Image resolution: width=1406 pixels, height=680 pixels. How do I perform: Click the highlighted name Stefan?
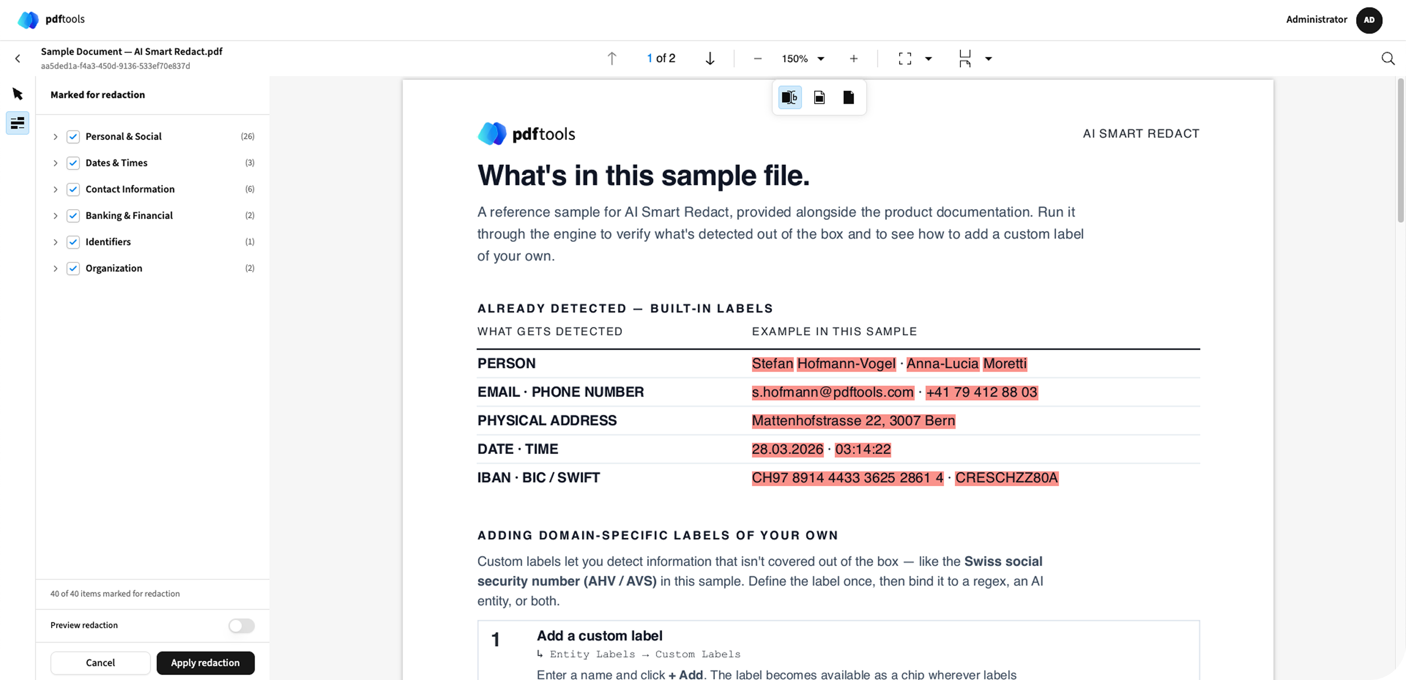pos(772,364)
